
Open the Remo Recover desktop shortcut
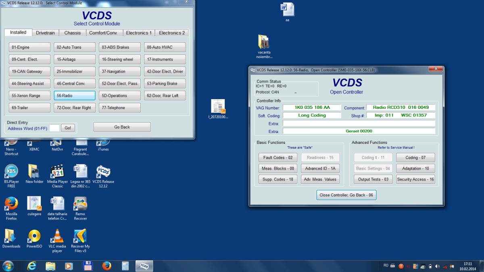(80, 204)
